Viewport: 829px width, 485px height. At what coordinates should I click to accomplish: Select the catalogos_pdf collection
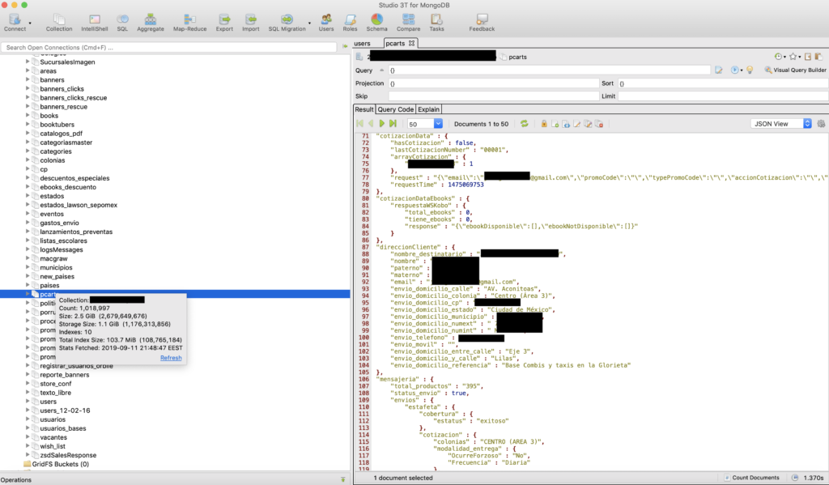tap(61, 134)
